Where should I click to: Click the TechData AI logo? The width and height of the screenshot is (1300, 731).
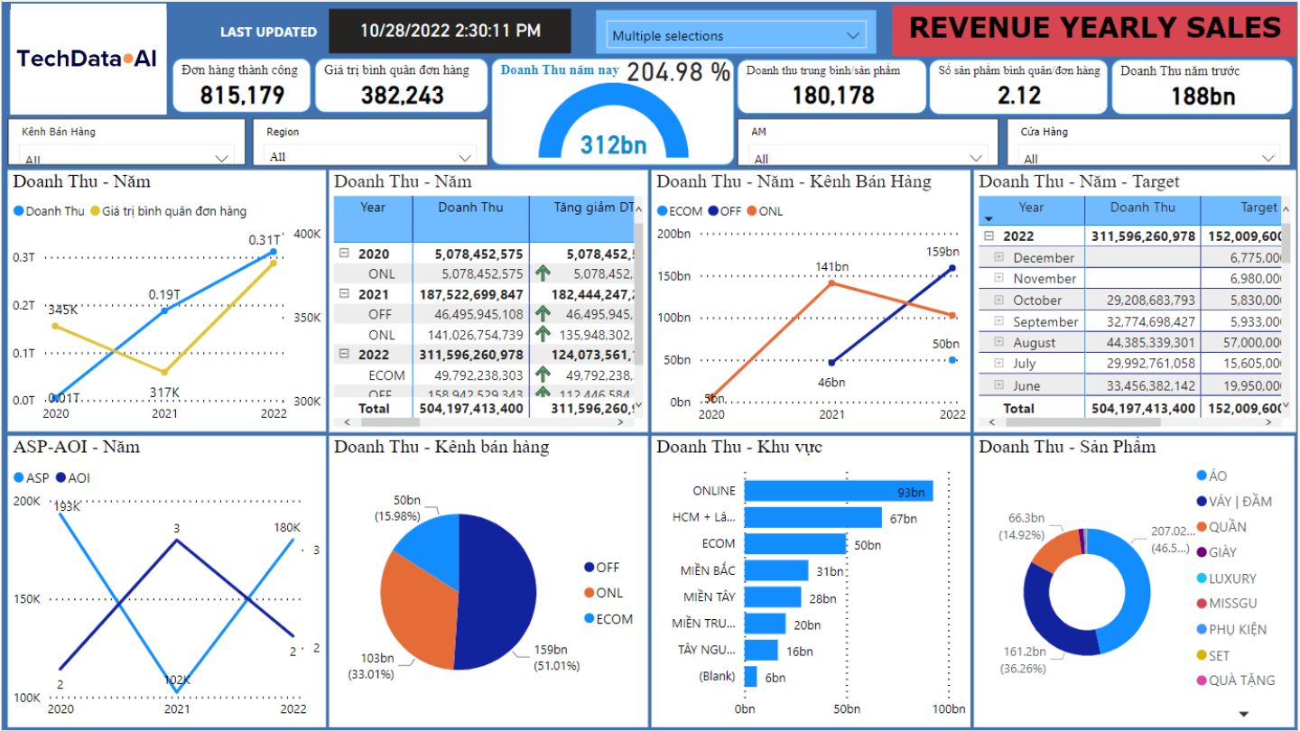click(x=87, y=60)
